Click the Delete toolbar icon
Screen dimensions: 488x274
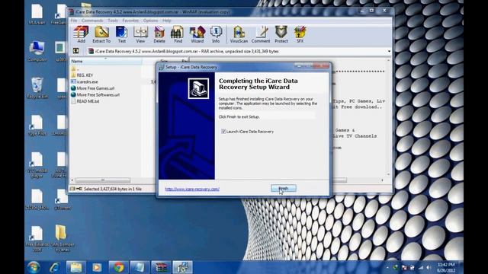tap(159, 34)
